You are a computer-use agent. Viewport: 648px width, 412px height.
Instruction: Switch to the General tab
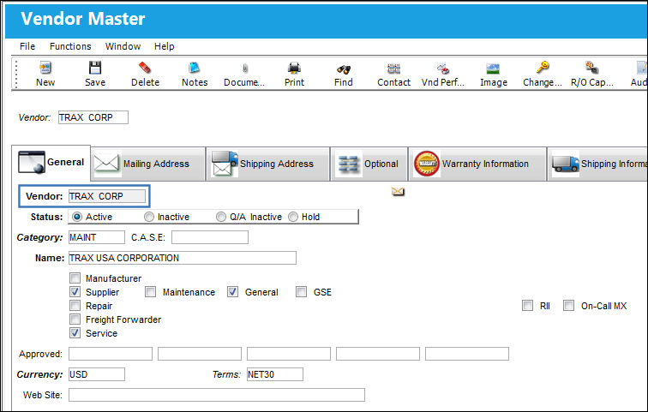[x=51, y=162]
